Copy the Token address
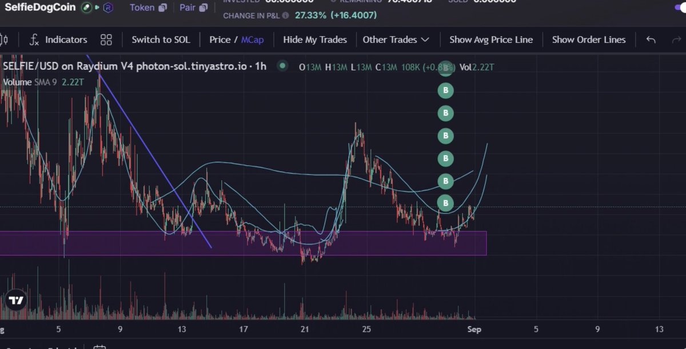The width and height of the screenshot is (686, 349). (x=163, y=8)
